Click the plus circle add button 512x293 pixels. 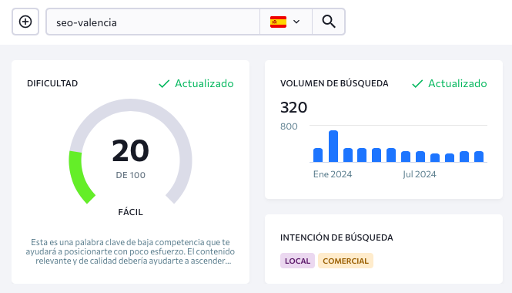point(25,22)
